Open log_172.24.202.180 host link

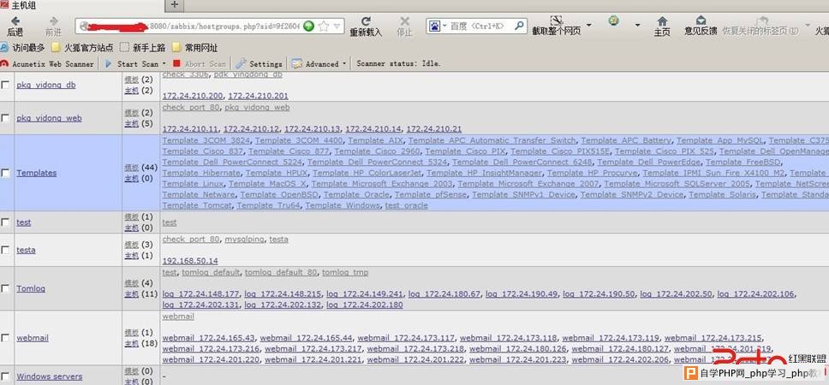tap(364, 305)
